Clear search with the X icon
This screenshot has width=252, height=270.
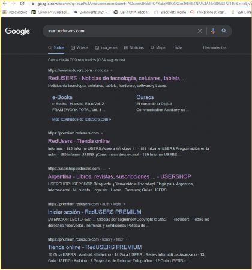pyautogui.click(x=200, y=31)
